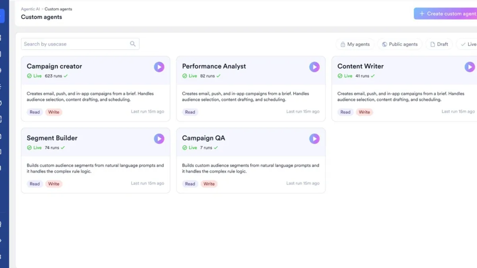Click the Custom agents breadcrumb
This screenshot has height=268, width=477.
click(58, 9)
